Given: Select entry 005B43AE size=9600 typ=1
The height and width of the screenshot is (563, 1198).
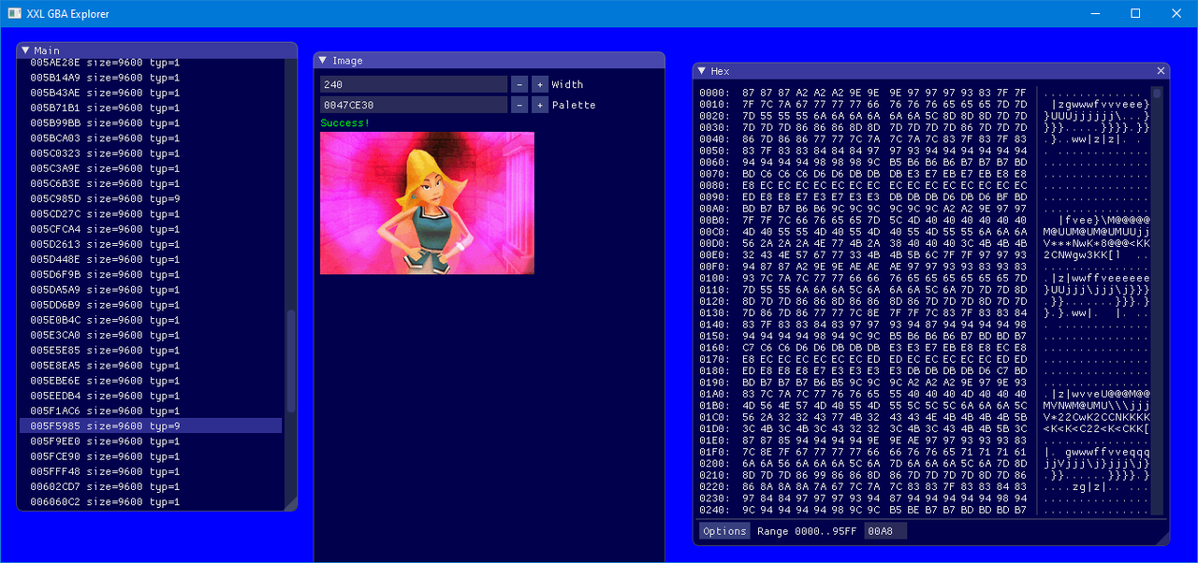Looking at the screenshot, I should point(151,93).
